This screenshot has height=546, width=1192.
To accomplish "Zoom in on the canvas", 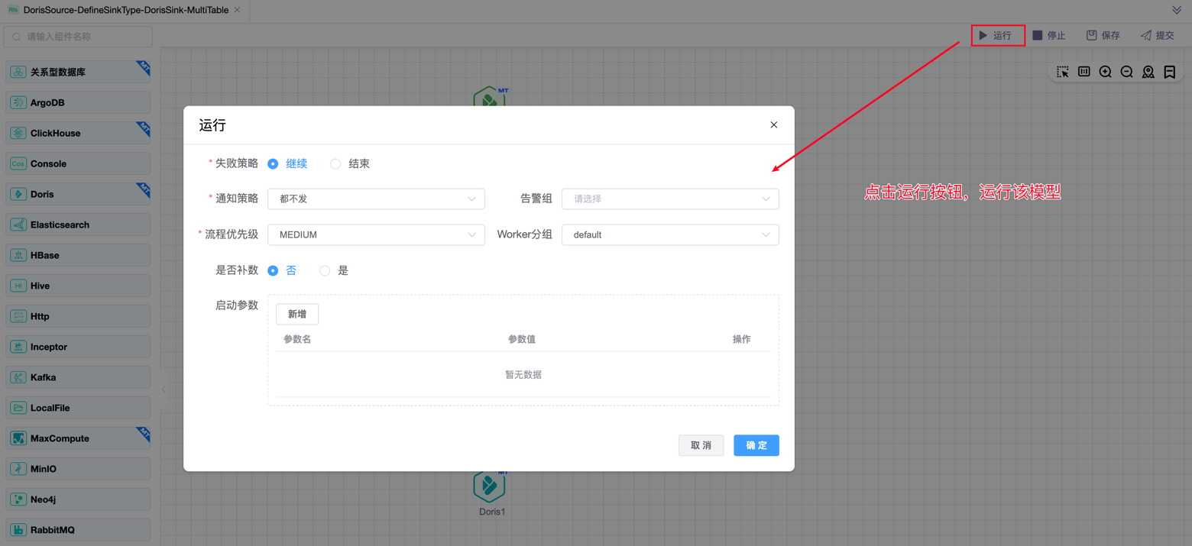I will (1106, 72).
